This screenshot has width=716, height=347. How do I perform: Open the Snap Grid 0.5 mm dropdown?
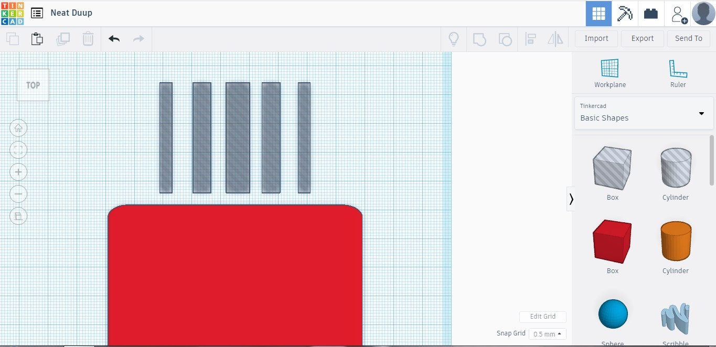(x=548, y=334)
